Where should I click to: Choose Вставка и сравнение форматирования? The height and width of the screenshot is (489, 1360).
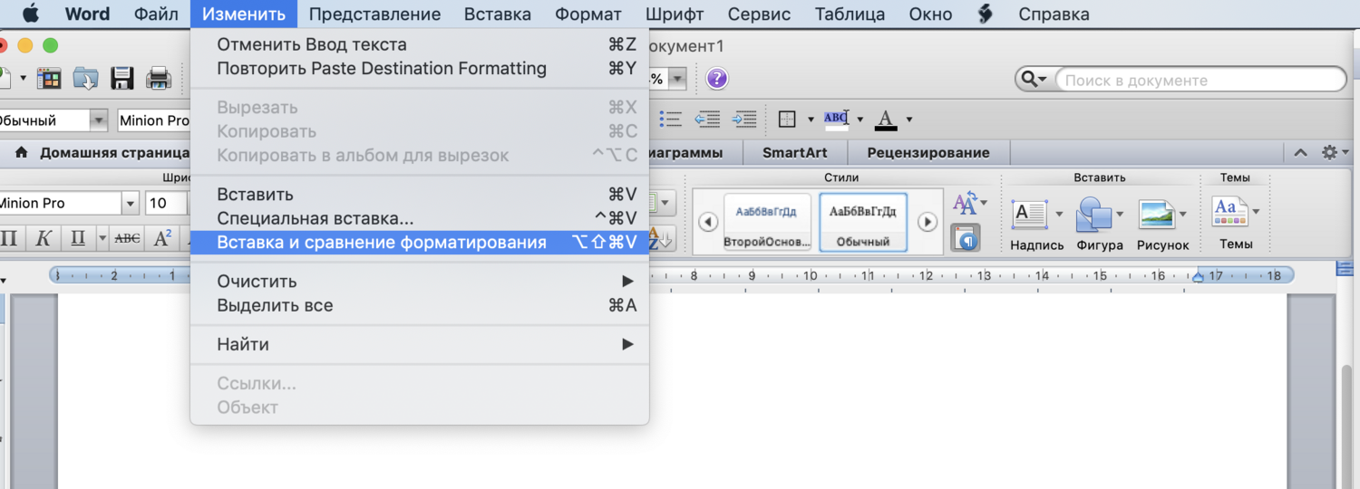pyautogui.click(x=420, y=242)
